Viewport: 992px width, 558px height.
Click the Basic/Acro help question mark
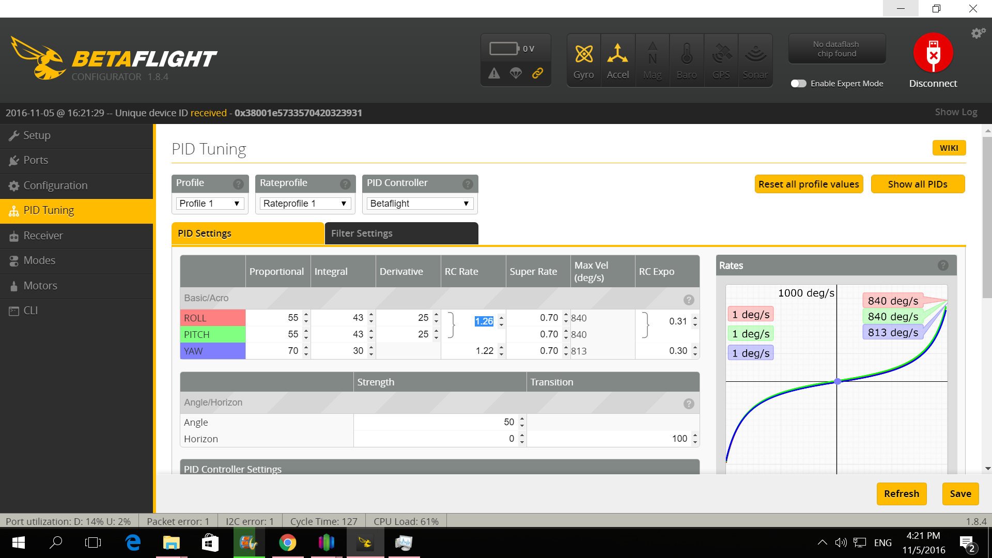(x=689, y=300)
